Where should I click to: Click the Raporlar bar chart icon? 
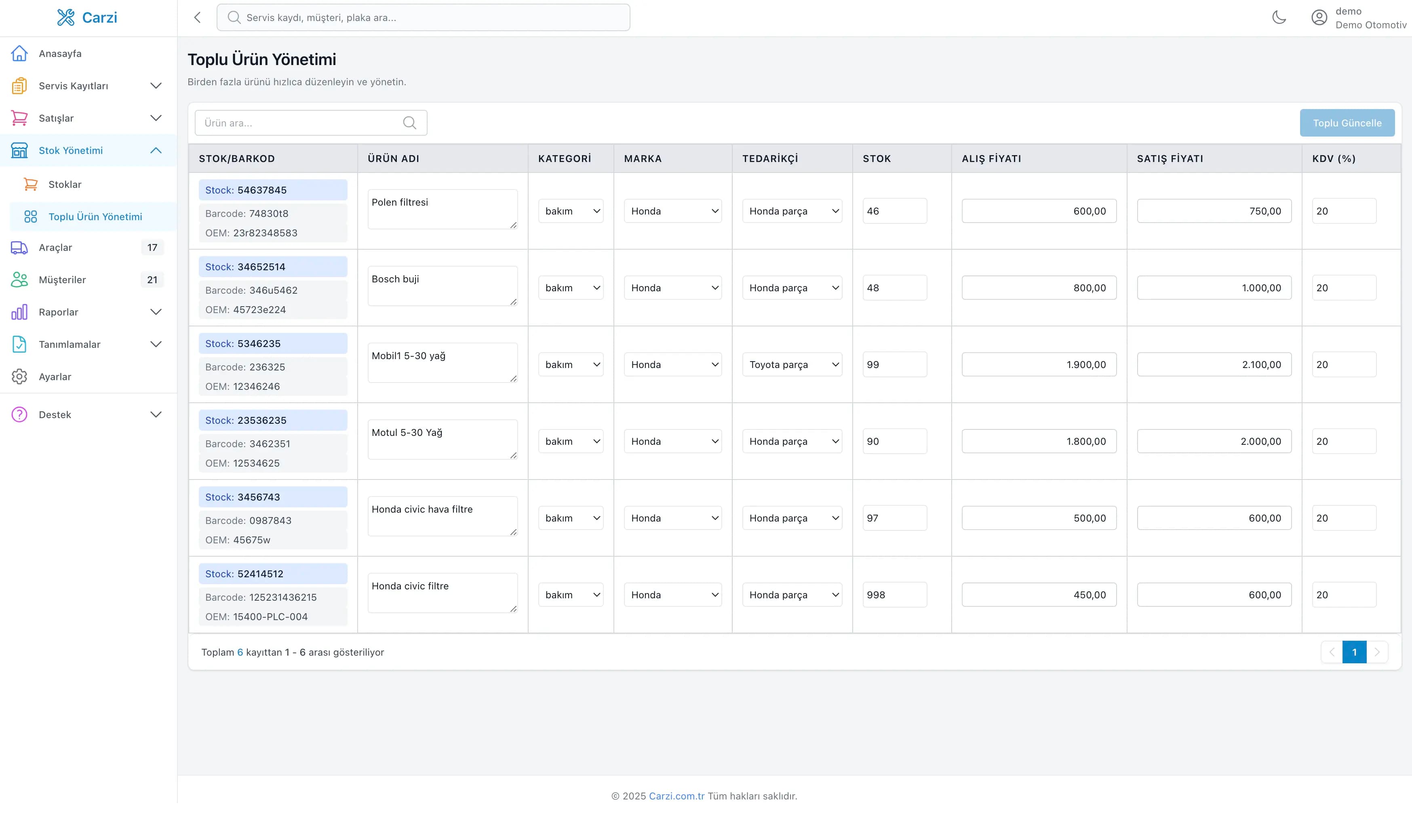point(19,312)
